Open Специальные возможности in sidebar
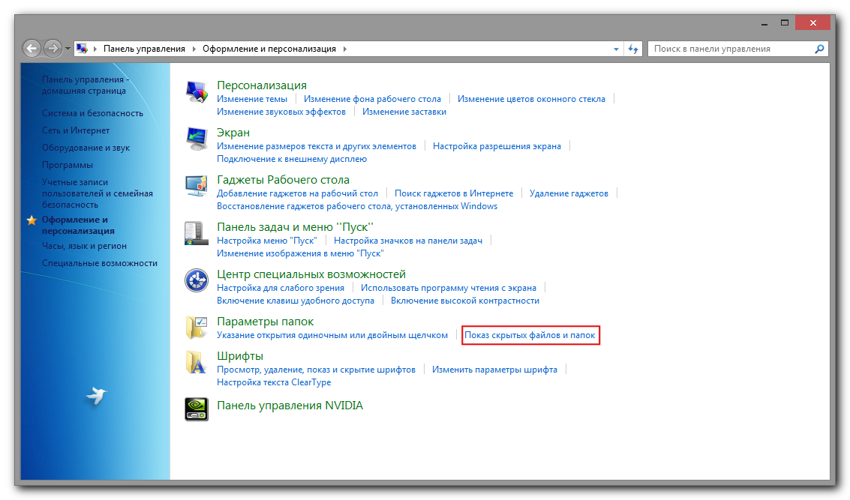This screenshot has width=850, height=500. [100, 263]
